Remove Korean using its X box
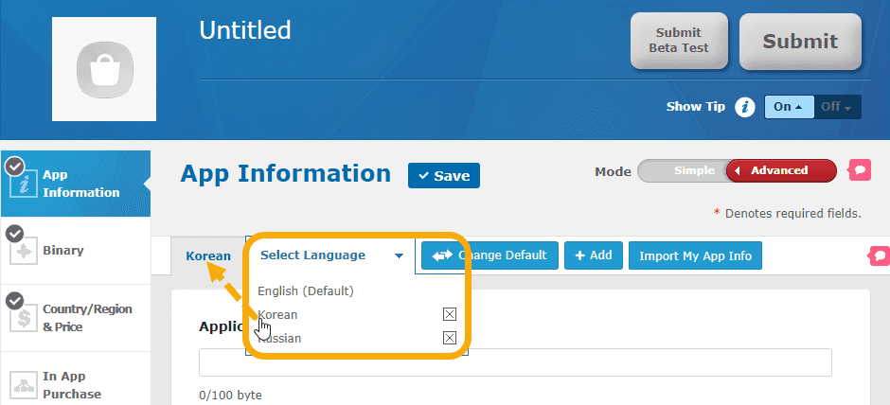This screenshot has width=890, height=405. tap(450, 314)
